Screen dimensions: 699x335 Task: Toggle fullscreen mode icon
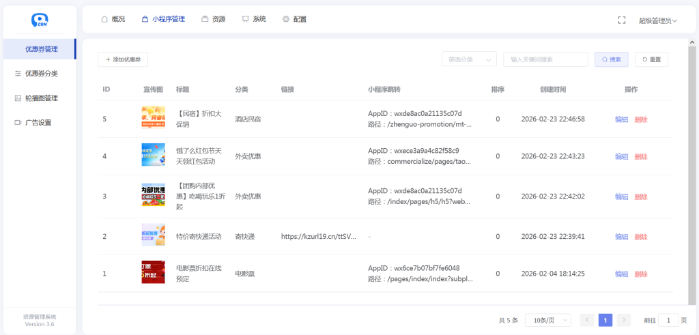coord(621,20)
